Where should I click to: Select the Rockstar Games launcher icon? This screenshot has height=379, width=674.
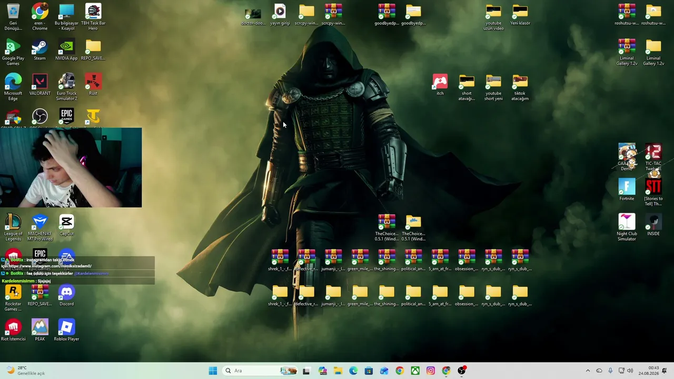[x=13, y=298]
